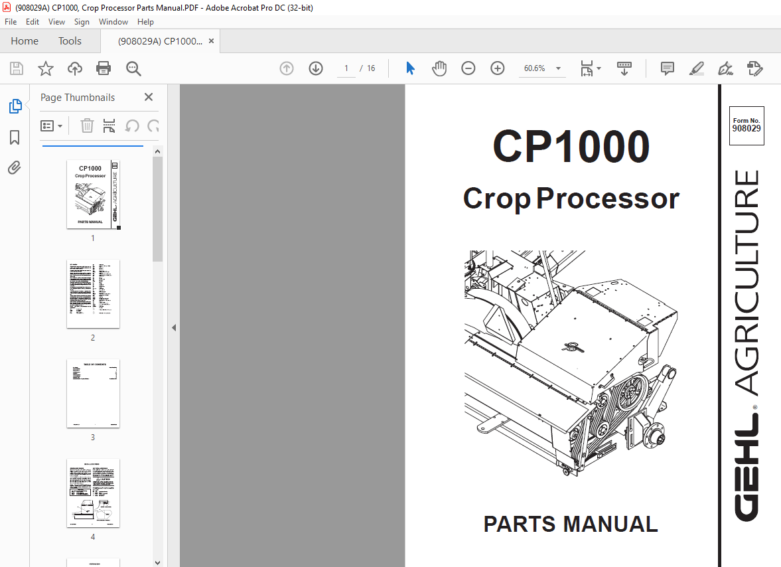
Task: Click thumbnails scrollbar down arrow
Action: 157,562
